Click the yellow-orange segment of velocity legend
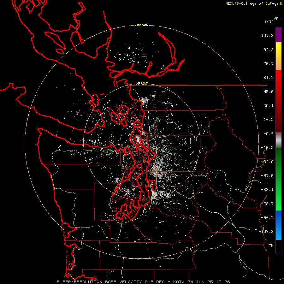 coord(279,56)
